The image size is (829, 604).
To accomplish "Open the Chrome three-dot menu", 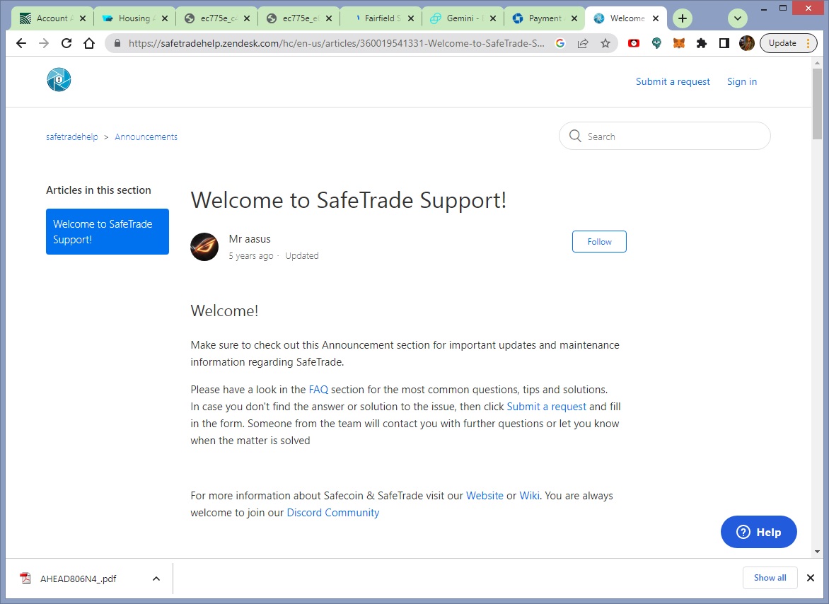I will click(808, 43).
